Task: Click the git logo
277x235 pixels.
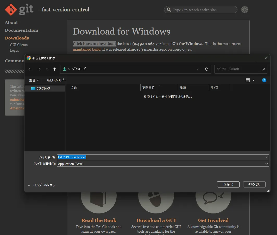Action: click(x=19, y=10)
